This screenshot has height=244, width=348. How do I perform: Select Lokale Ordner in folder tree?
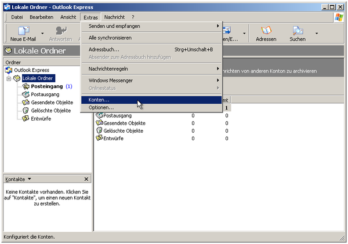tap(38, 78)
